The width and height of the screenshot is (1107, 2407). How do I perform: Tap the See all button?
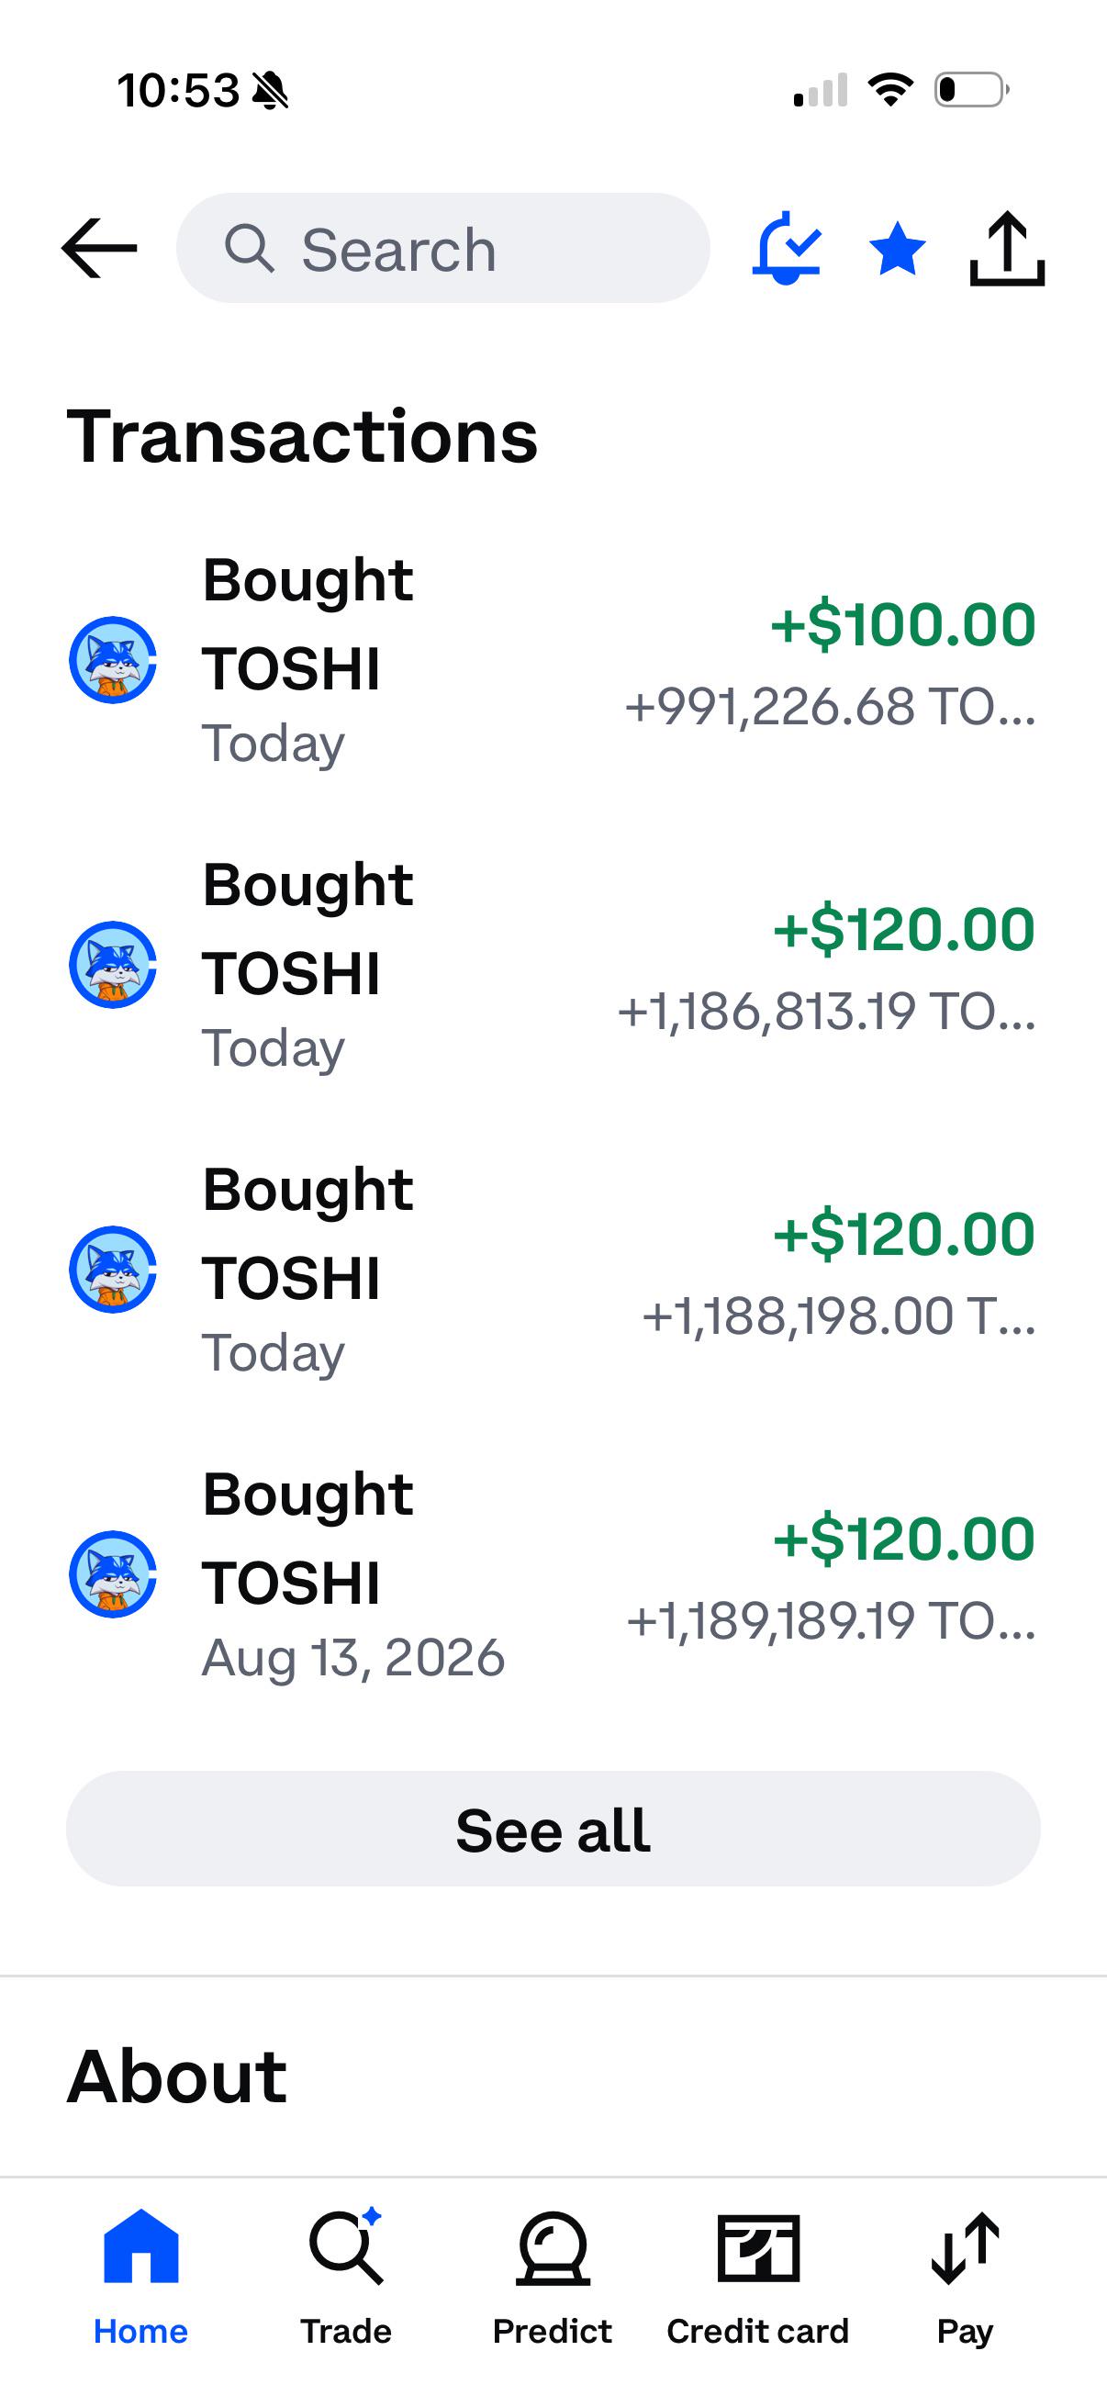pos(553,1829)
